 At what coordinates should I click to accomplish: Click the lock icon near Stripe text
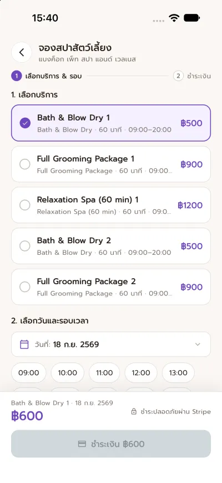[134, 411]
